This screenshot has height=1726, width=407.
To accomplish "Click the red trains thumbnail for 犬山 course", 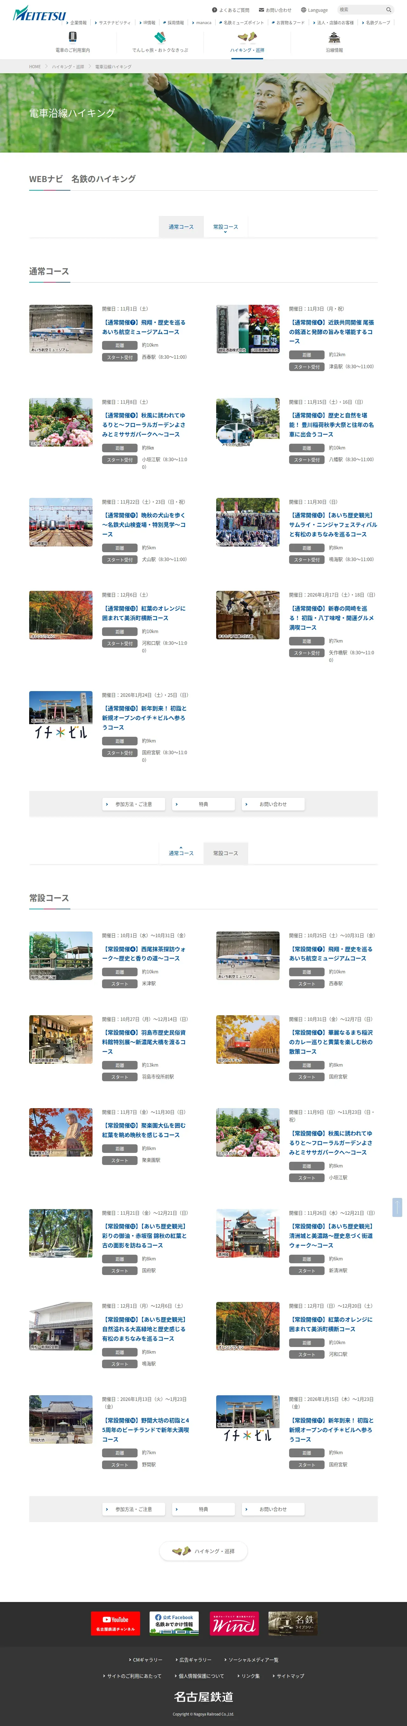I will [61, 522].
